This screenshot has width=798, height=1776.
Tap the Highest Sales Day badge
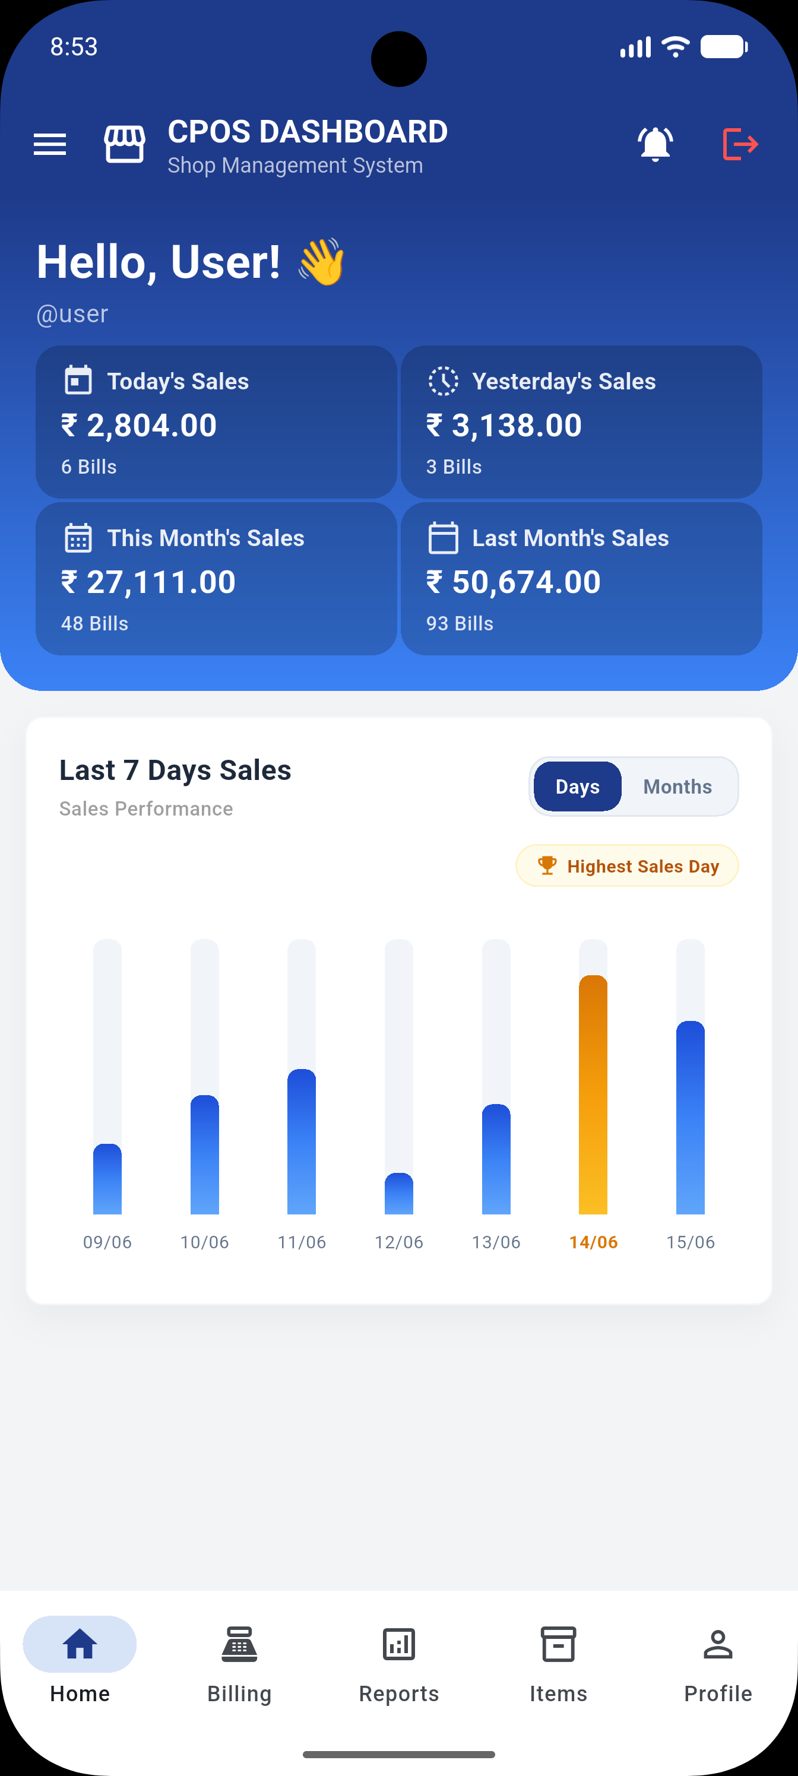coord(627,866)
